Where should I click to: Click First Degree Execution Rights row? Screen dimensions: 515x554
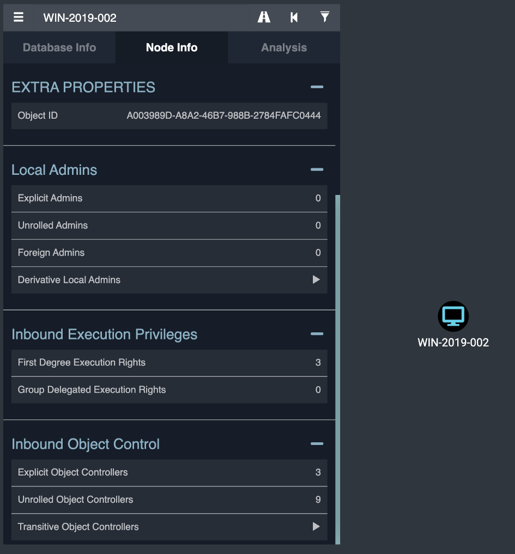[x=169, y=362]
